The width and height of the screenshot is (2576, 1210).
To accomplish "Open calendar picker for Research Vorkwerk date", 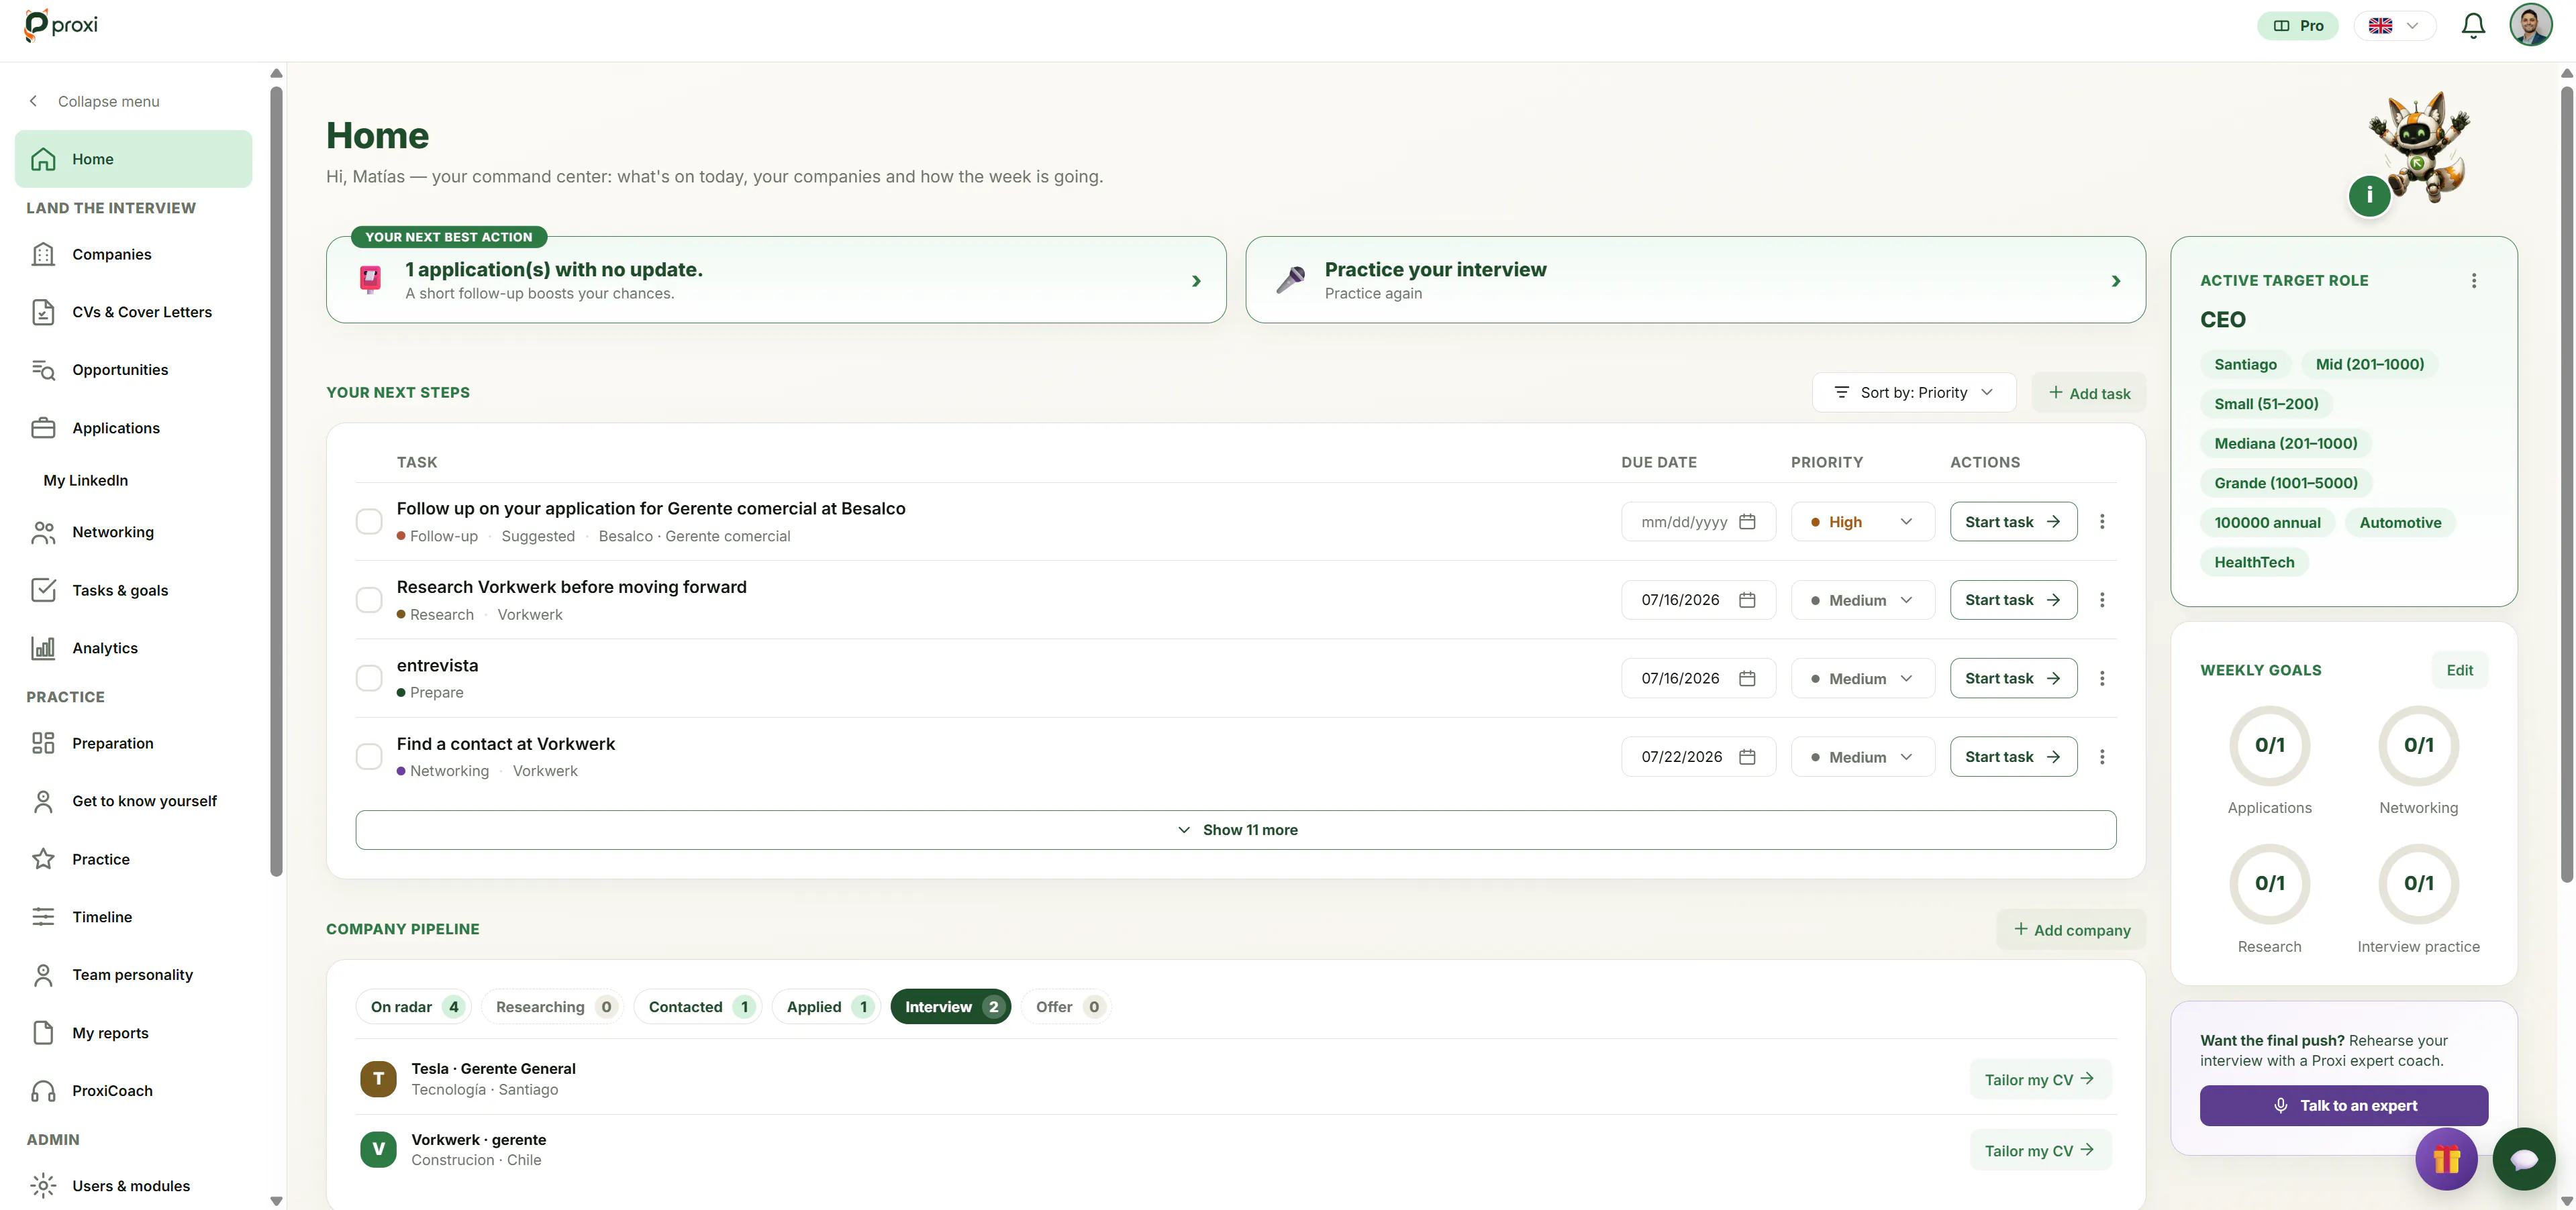I will (1747, 600).
